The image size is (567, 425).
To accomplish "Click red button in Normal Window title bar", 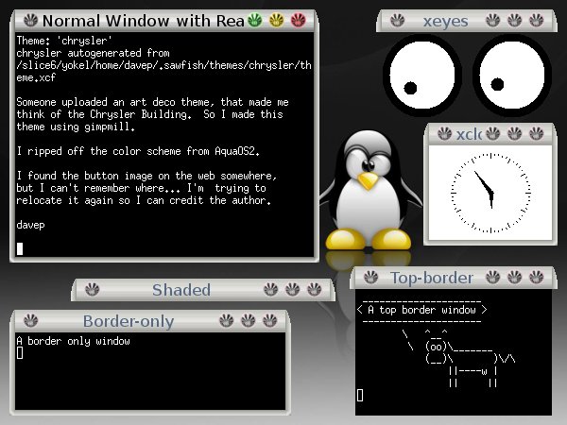I will (x=299, y=20).
